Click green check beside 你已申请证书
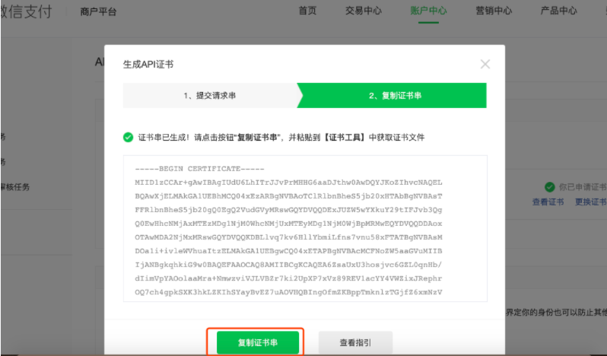 tap(549, 187)
